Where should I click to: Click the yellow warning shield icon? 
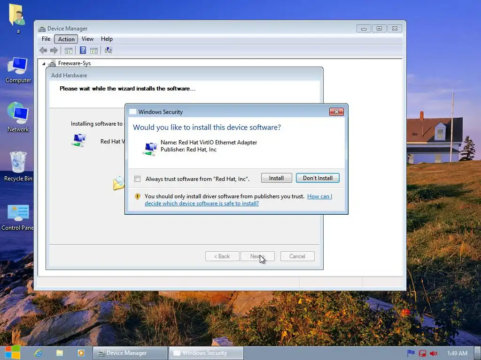click(138, 196)
